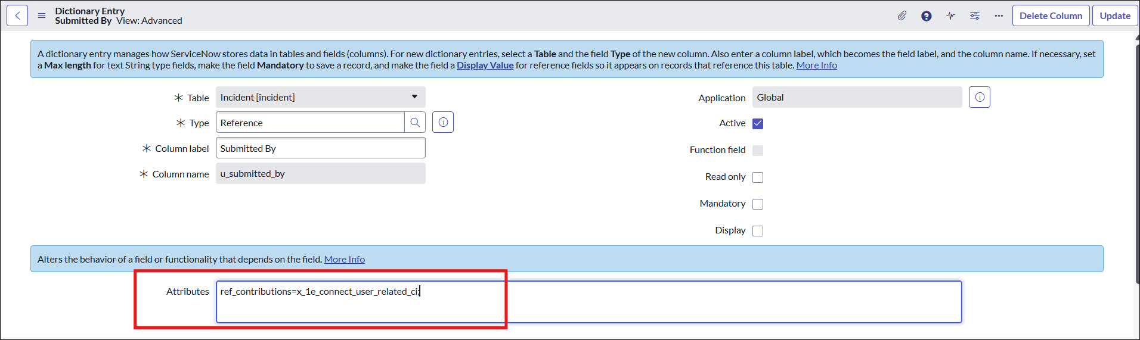Expand the Table dropdown Incident [incident]
This screenshot has height=340, width=1140.
[x=320, y=98]
